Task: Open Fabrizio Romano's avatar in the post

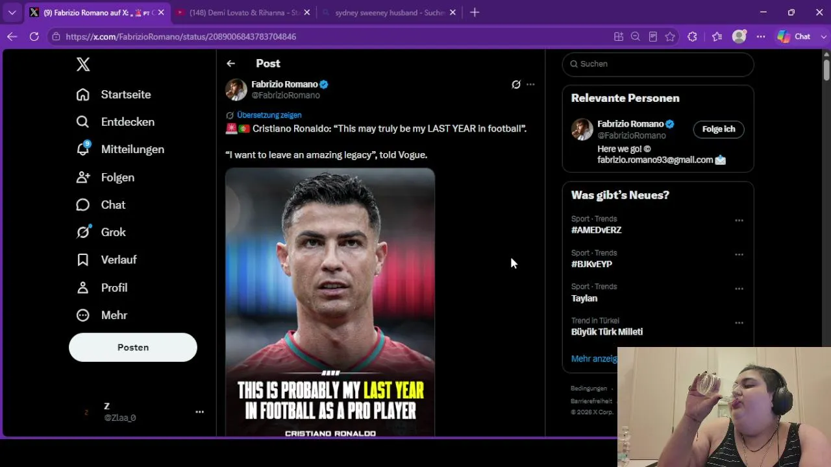Action: click(236, 90)
